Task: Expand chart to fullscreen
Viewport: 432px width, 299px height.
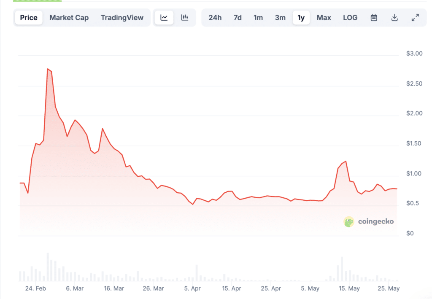Action: [x=415, y=18]
